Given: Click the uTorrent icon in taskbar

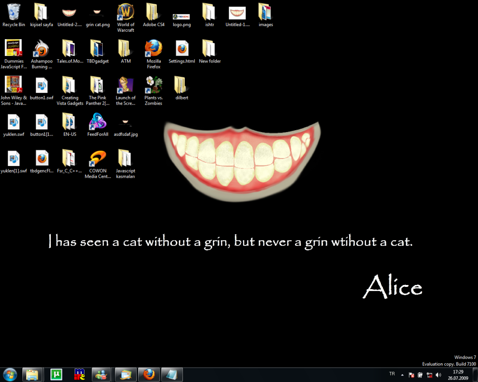Looking at the screenshot, I should [x=56, y=375].
